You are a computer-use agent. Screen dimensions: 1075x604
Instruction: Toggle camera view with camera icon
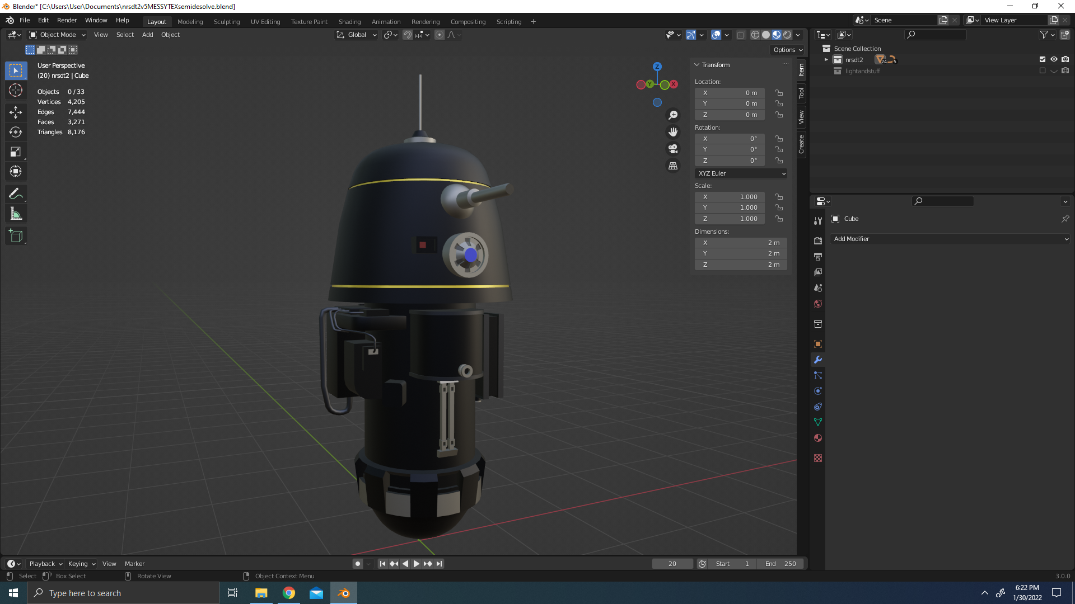pos(673,149)
